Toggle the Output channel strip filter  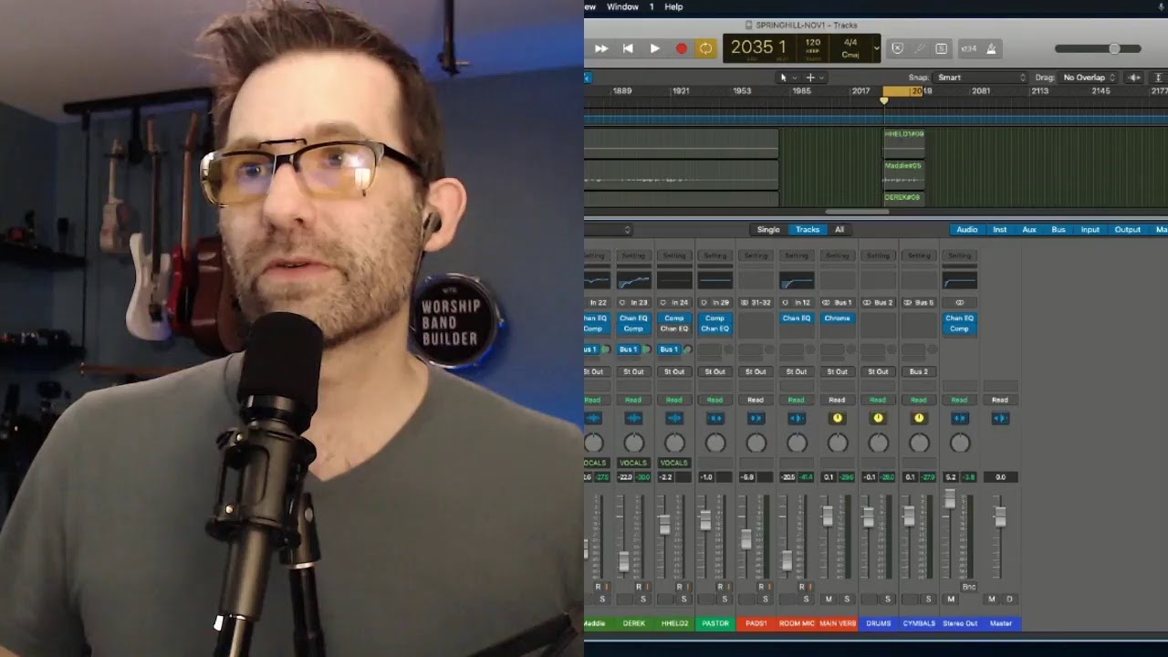(1128, 230)
